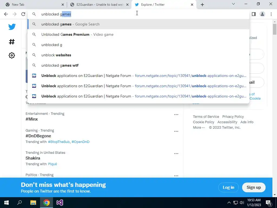Pick the 'unblock websites' suggestion
Image resolution: width=277 pixels, height=208 pixels.
coord(139,55)
